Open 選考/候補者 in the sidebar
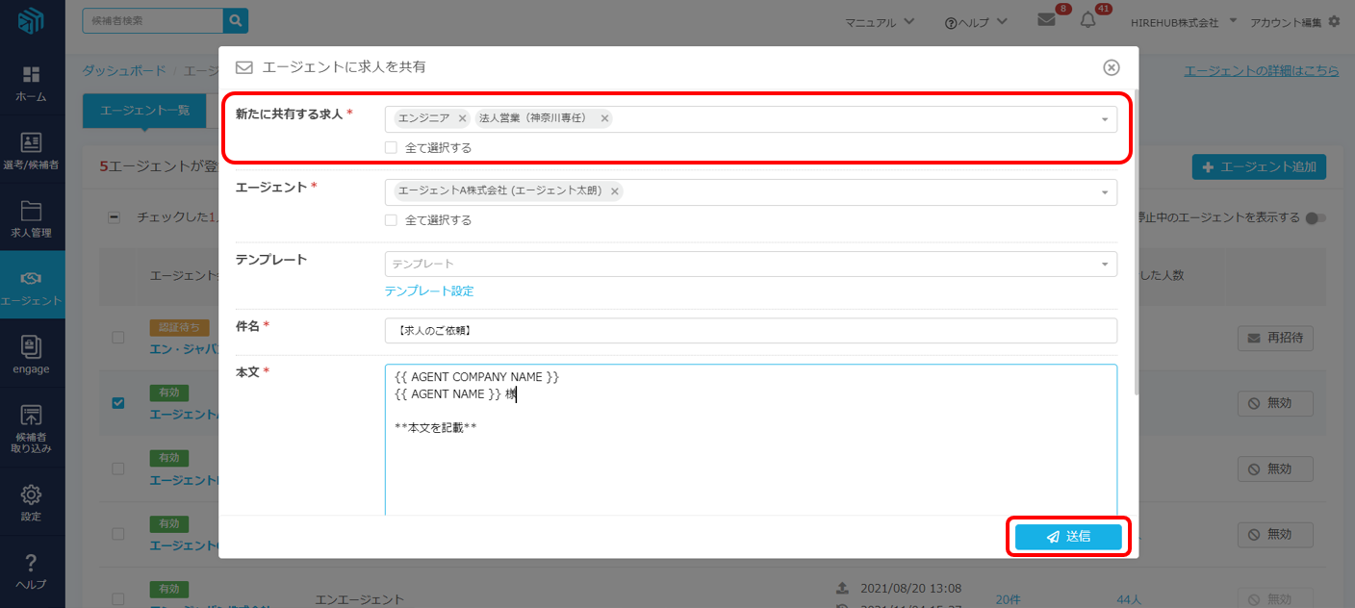This screenshot has height=608, width=1355. pyautogui.click(x=32, y=151)
